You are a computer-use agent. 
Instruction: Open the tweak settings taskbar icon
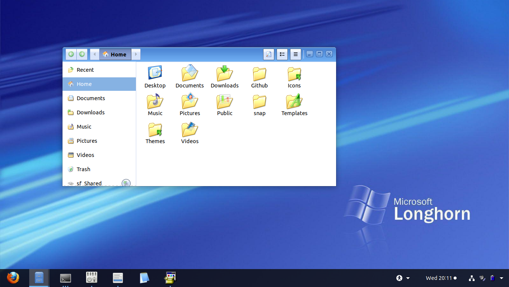coord(92,277)
